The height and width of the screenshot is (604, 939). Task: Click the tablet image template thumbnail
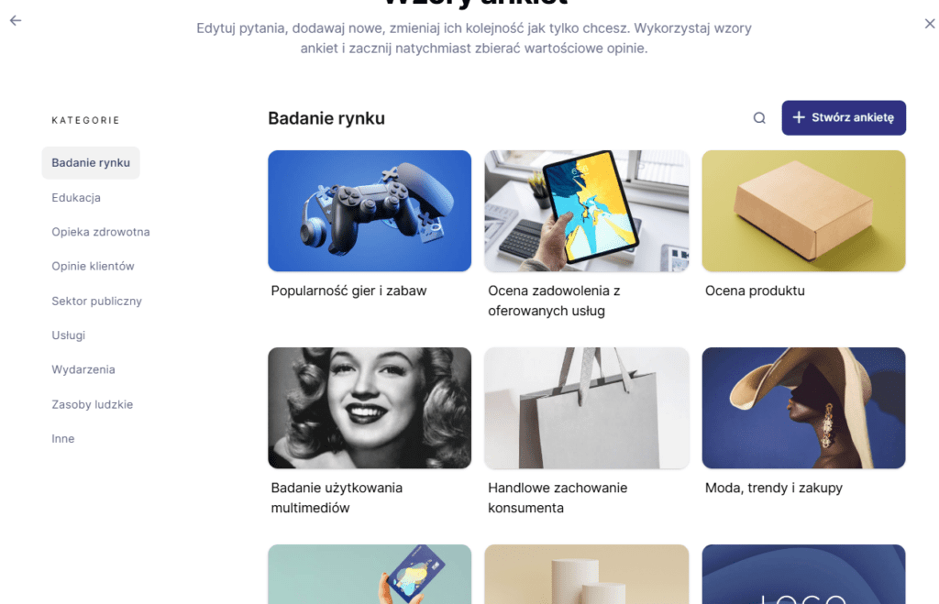point(586,211)
